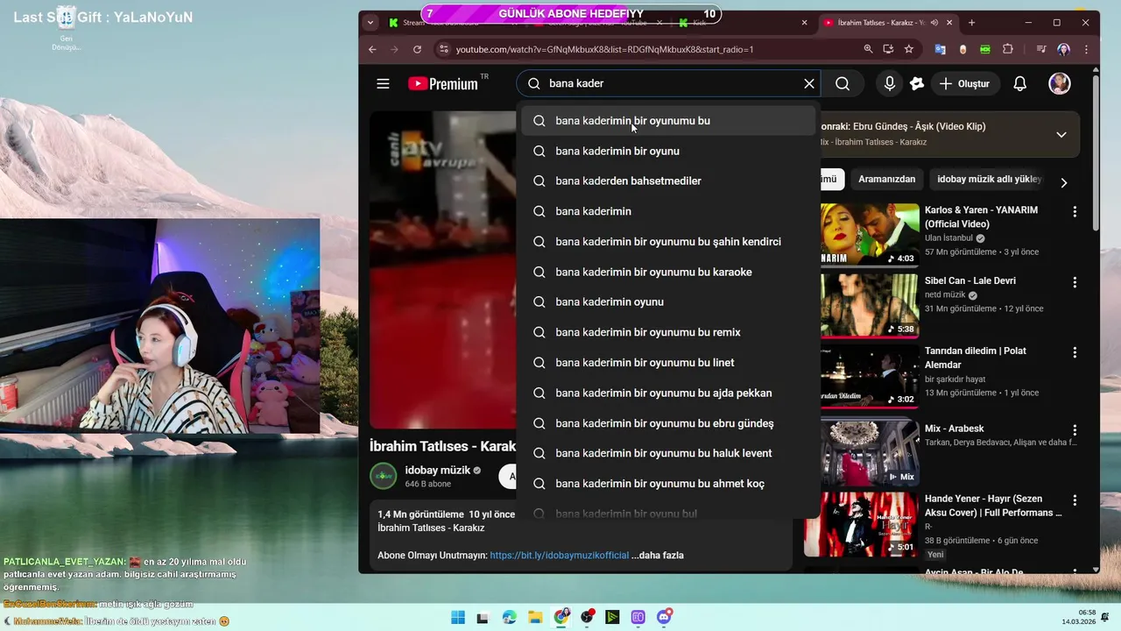1121x631 pixels.
Task: Show more filter chips arrow
Action: pyautogui.click(x=1064, y=182)
